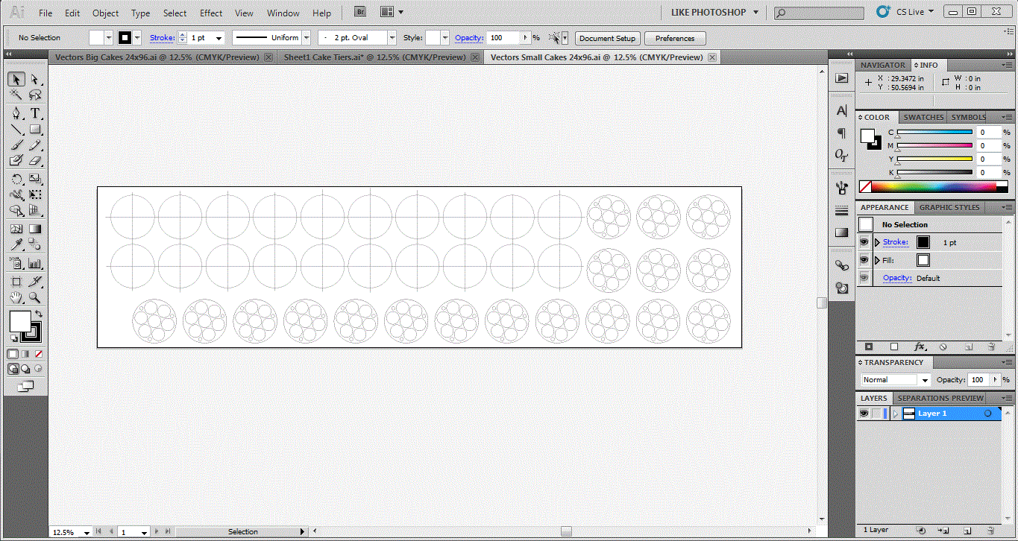Image resolution: width=1018 pixels, height=541 pixels.
Task: Open graphic Style dropdown
Action: pyautogui.click(x=445, y=38)
